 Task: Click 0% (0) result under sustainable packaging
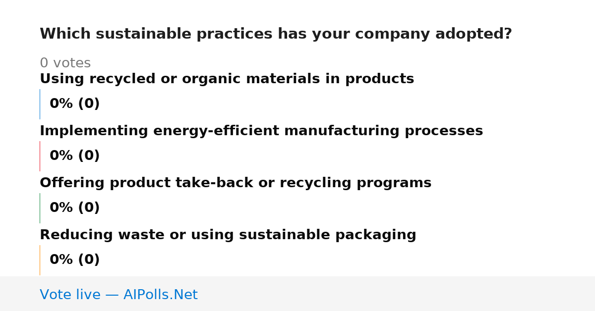74,260
